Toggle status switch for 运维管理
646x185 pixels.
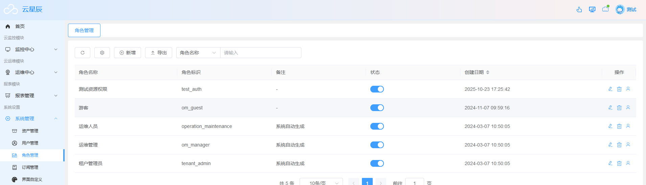(x=377, y=145)
